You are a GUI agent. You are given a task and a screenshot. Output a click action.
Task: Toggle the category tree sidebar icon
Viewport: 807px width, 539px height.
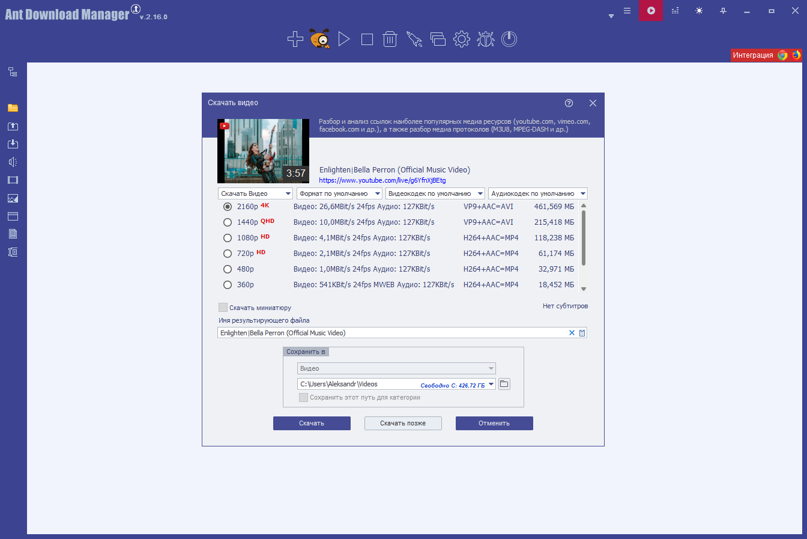[13, 72]
